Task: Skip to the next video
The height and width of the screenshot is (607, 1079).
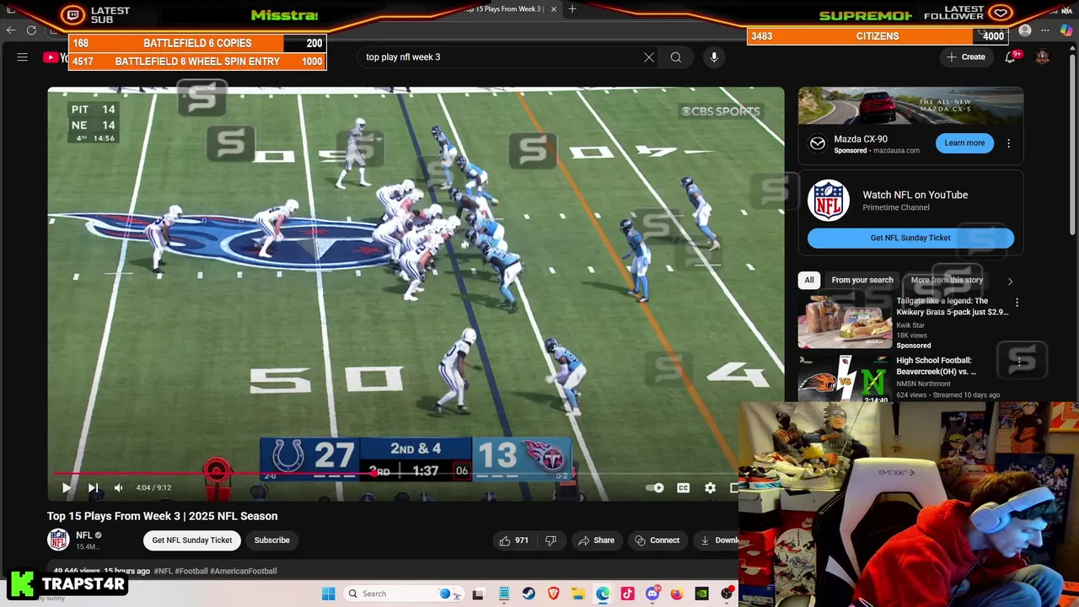Action: click(93, 487)
